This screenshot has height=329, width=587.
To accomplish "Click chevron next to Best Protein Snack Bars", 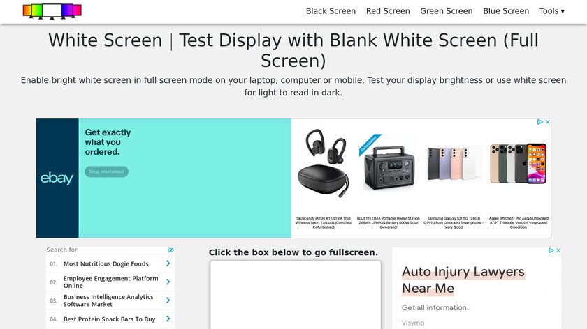I will coord(168,319).
